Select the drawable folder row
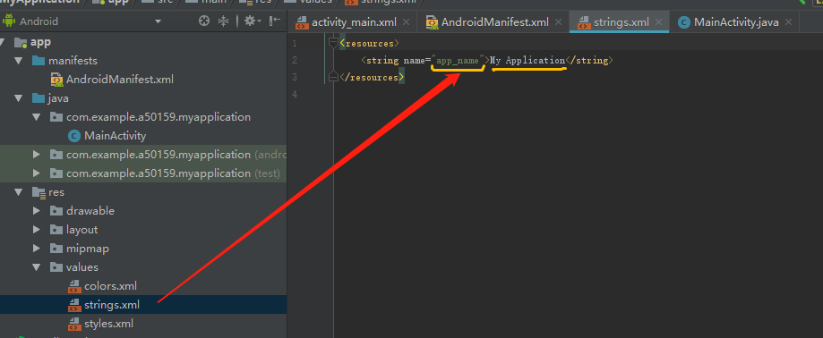The height and width of the screenshot is (338, 823). pyautogui.click(x=143, y=211)
